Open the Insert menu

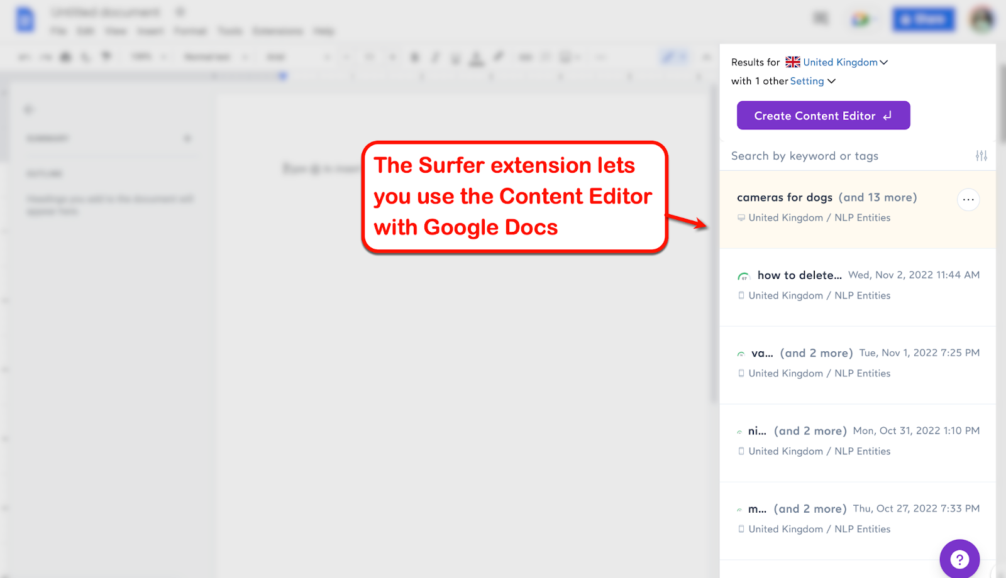coord(150,31)
